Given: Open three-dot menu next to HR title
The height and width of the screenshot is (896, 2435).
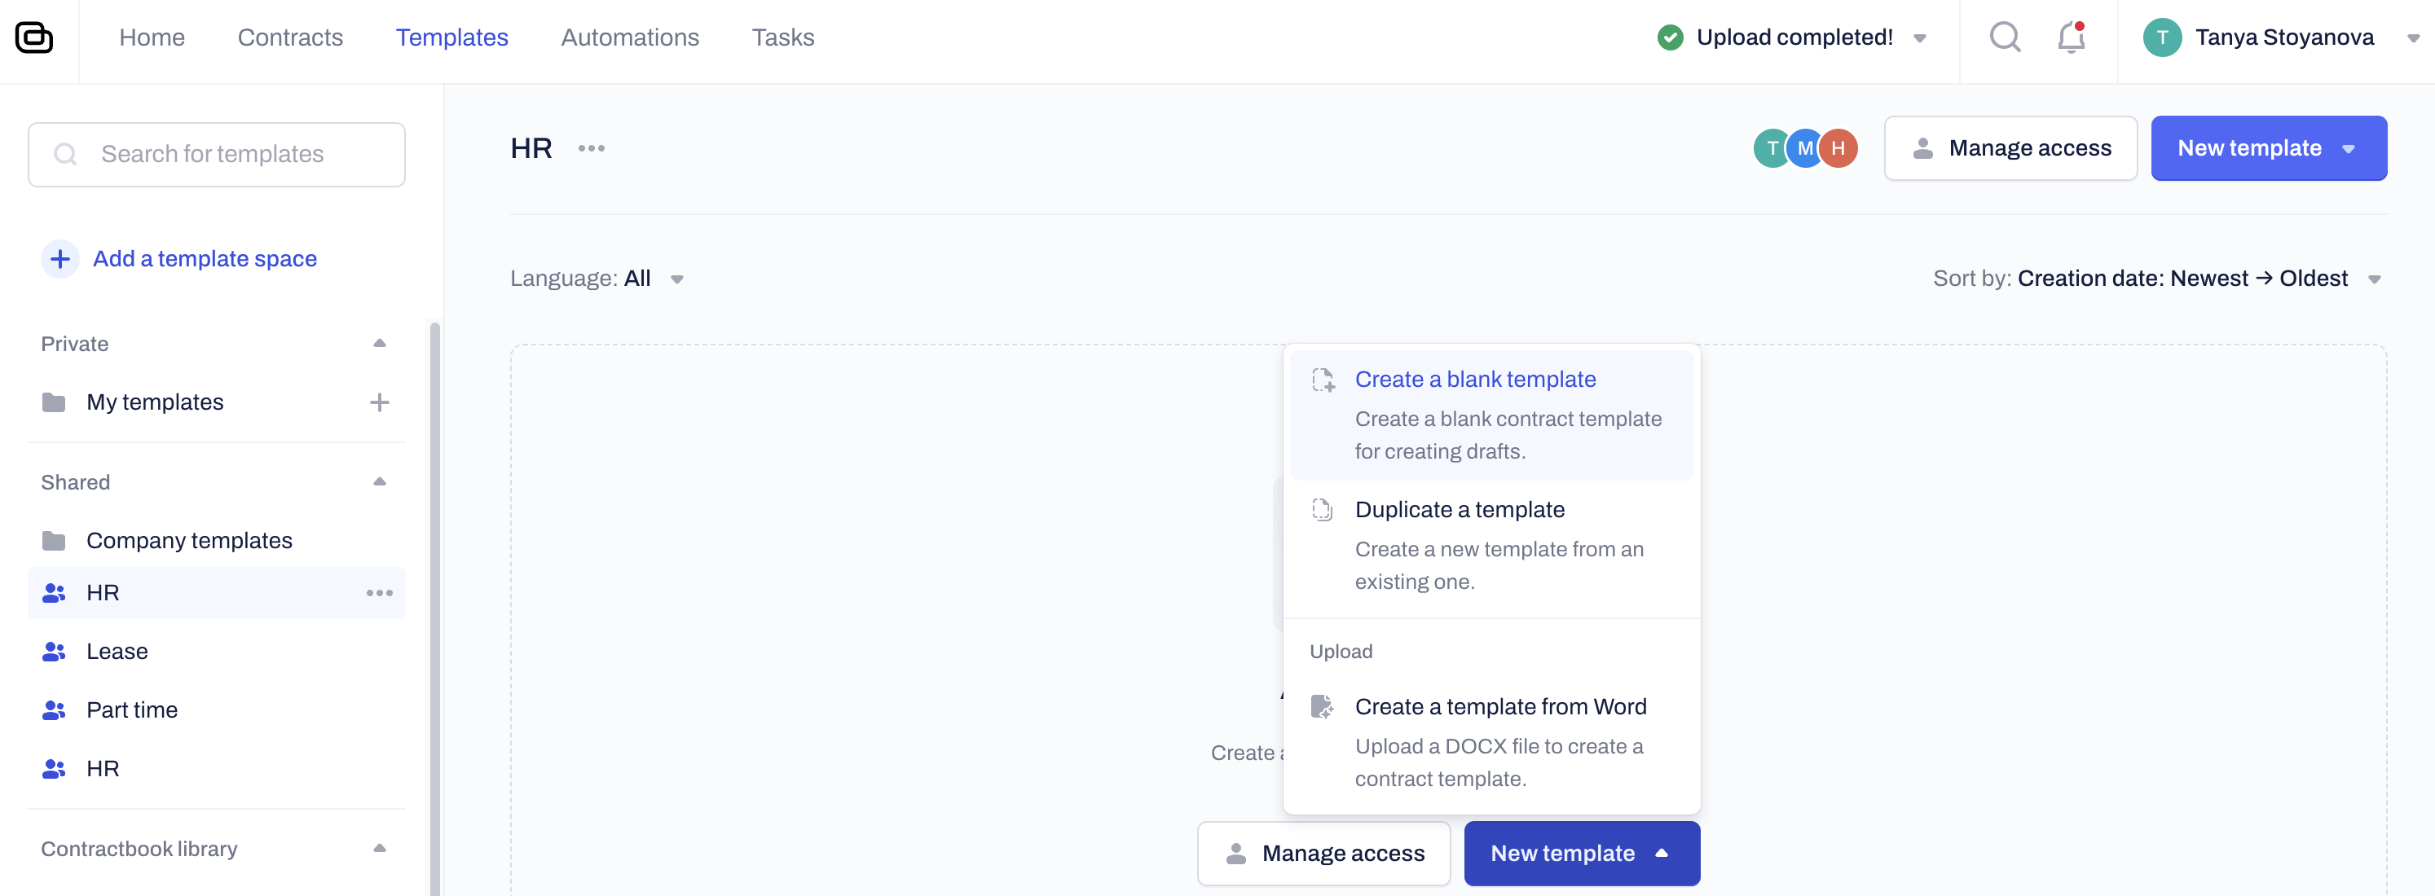Looking at the screenshot, I should 592,148.
